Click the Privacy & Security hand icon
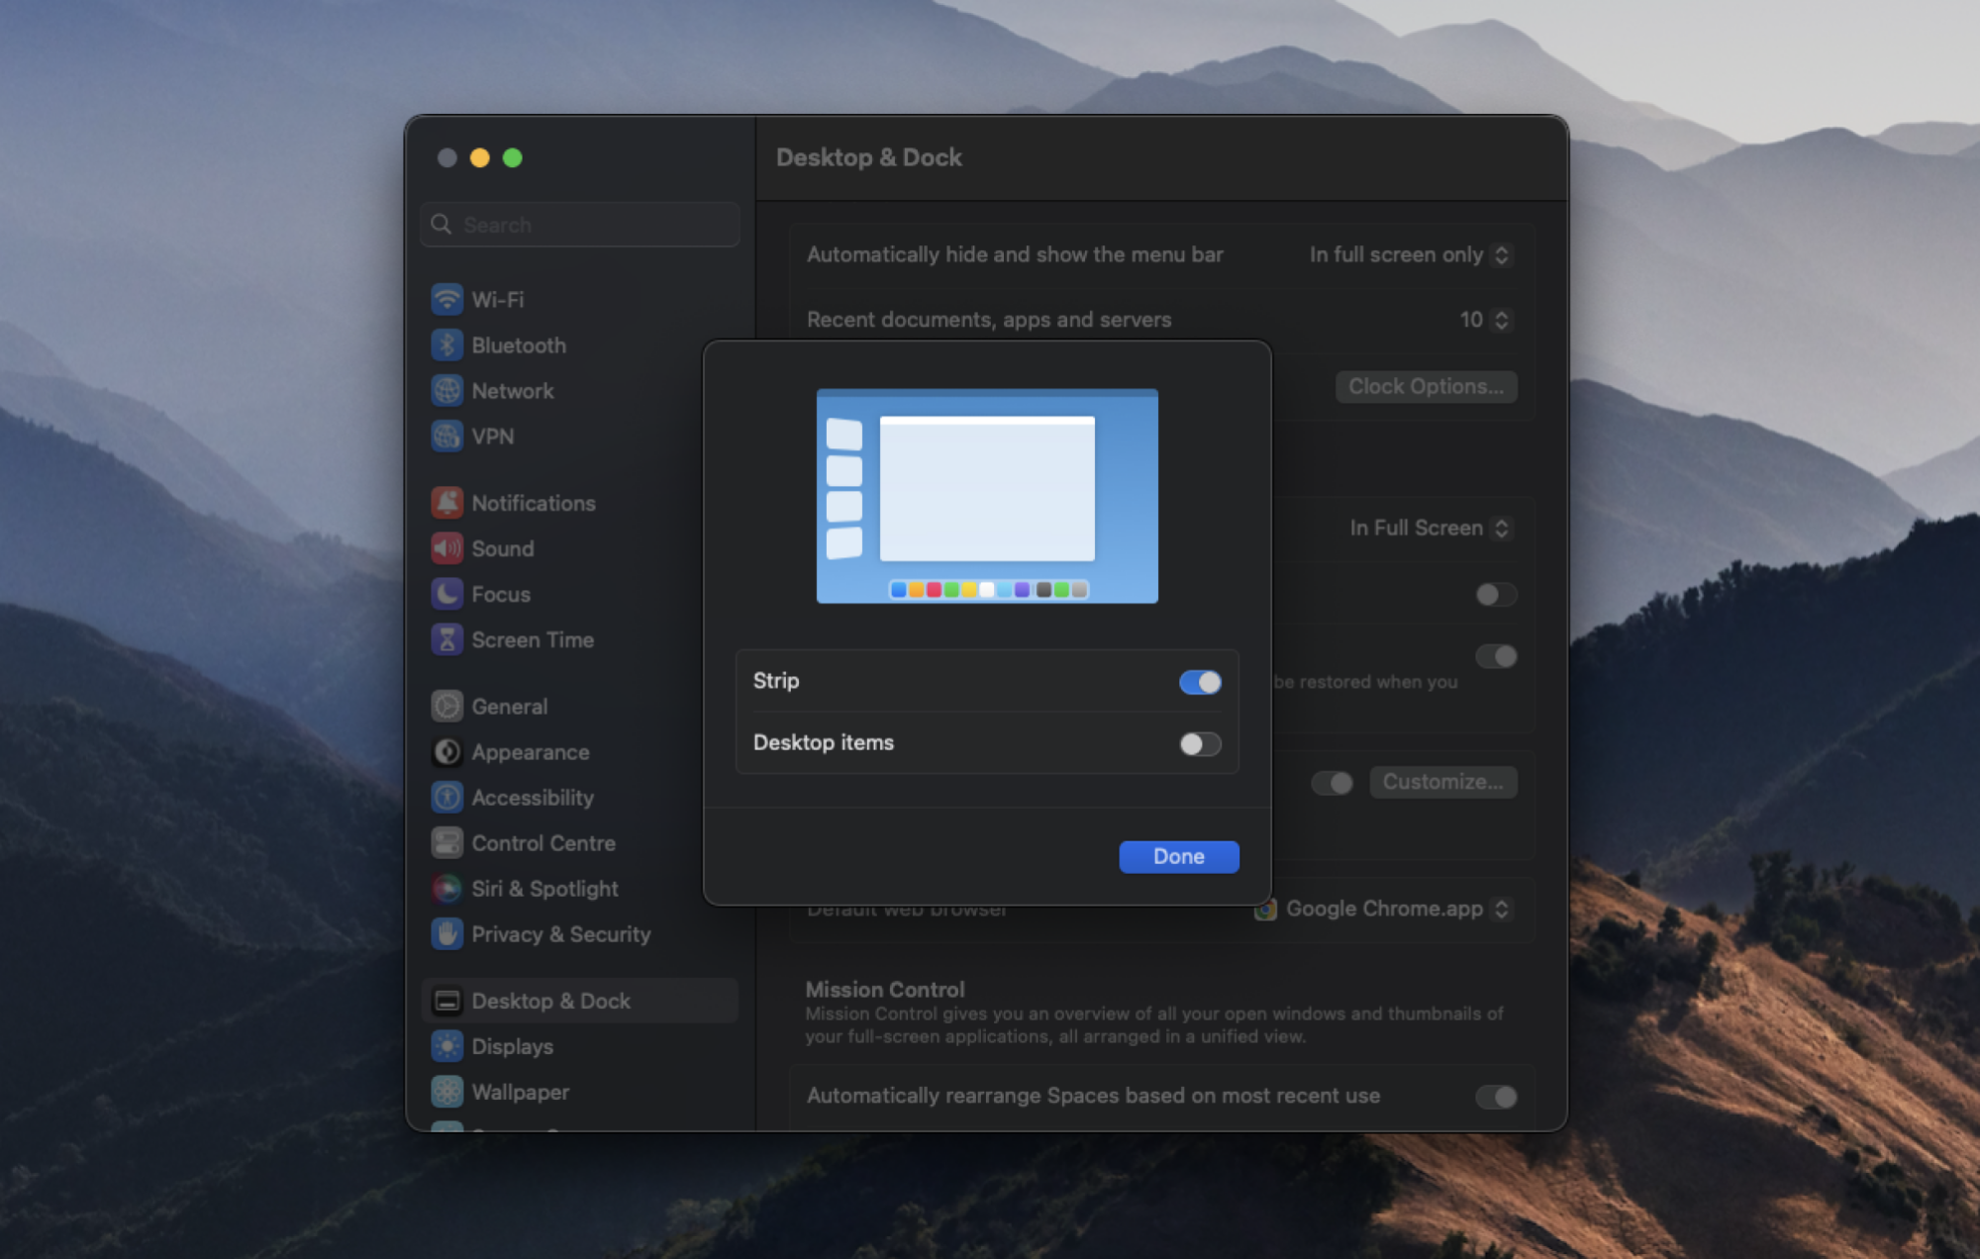The width and height of the screenshot is (1980, 1259). 446,933
